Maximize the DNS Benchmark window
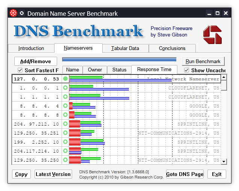 tap(218, 13)
